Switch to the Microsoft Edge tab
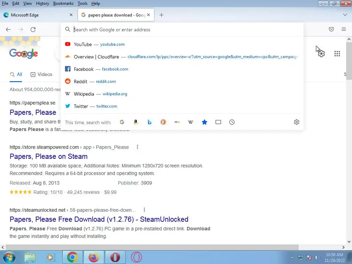 38,15
